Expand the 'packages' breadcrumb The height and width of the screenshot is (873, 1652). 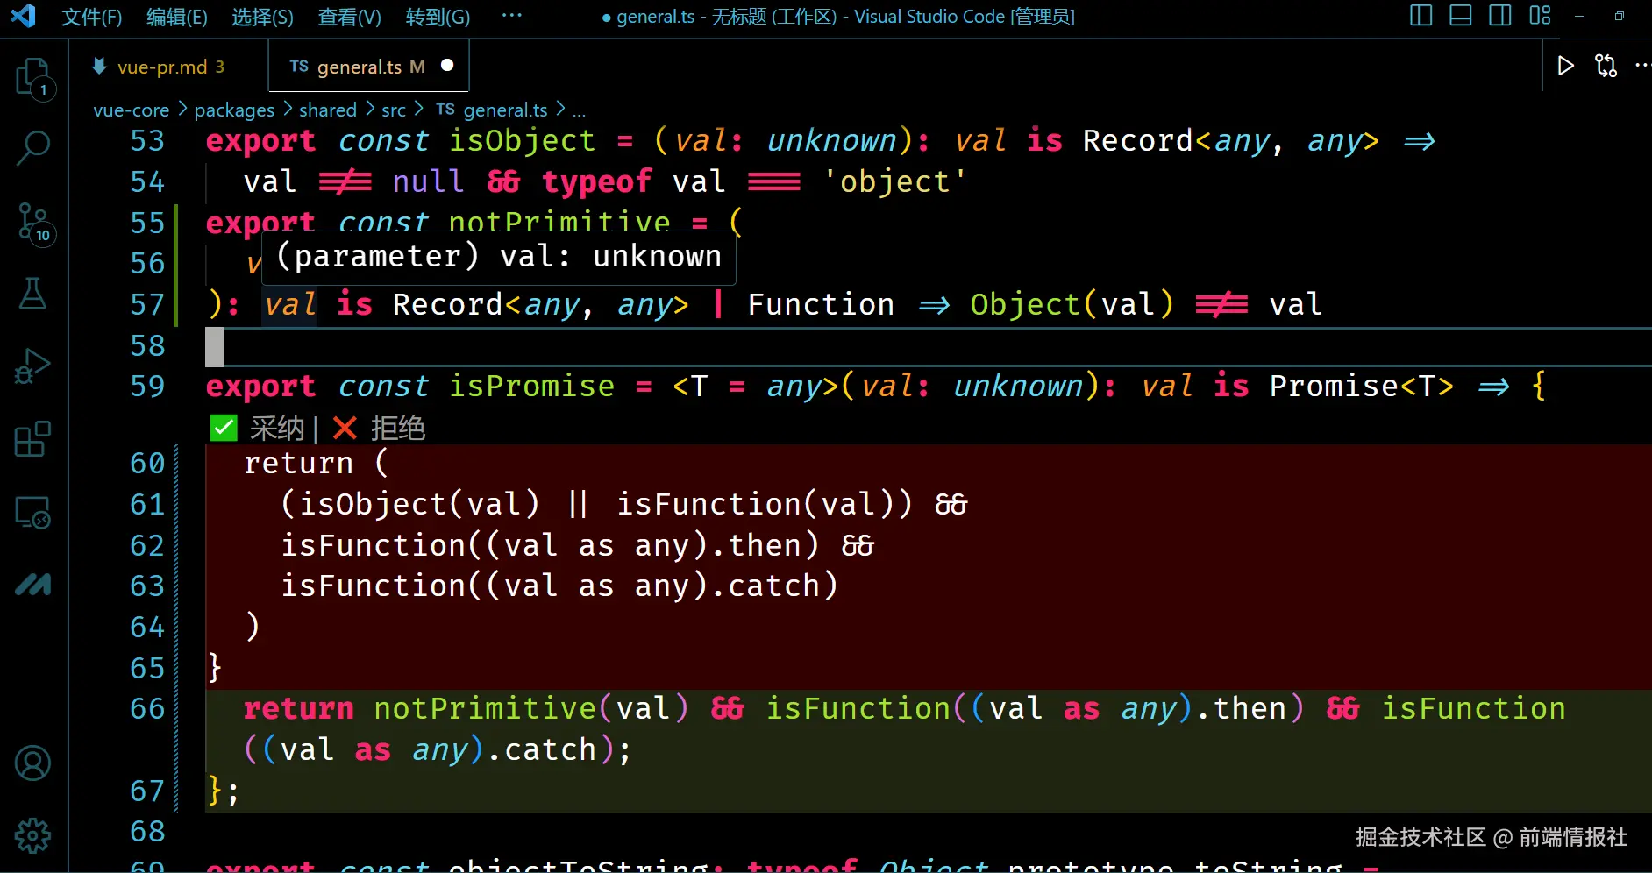click(x=234, y=110)
